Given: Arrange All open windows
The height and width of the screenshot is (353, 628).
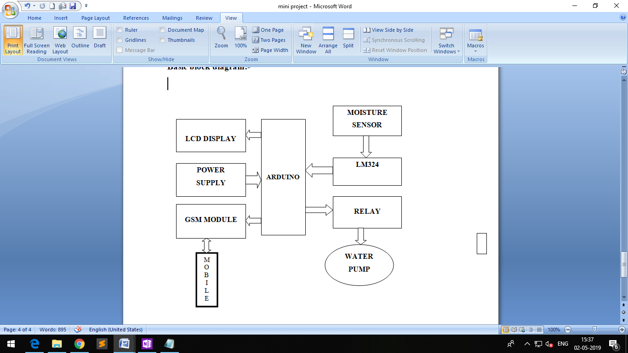Looking at the screenshot, I should 328,40.
